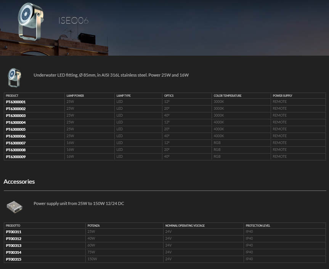Choose product PT6300005 in the table
Screen dimensions: 329x269
coord(16,130)
